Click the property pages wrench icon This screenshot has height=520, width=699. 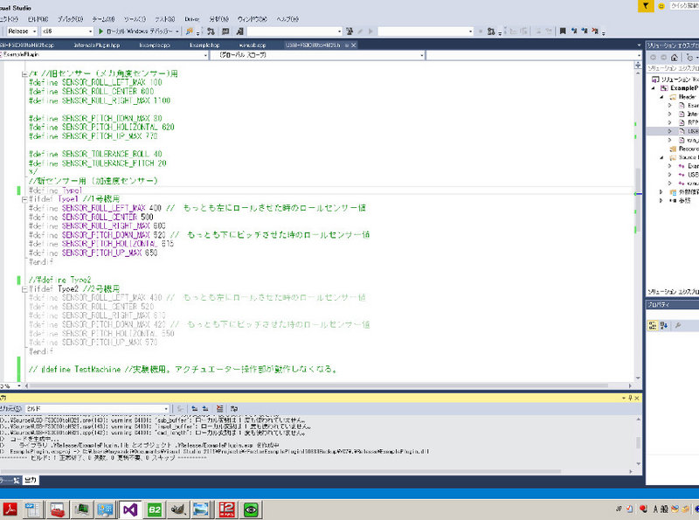tap(678, 326)
